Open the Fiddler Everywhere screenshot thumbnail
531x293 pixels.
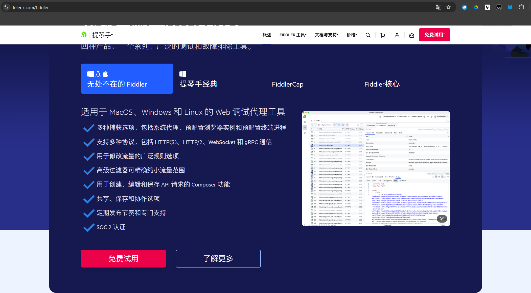click(x=376, y=168)
